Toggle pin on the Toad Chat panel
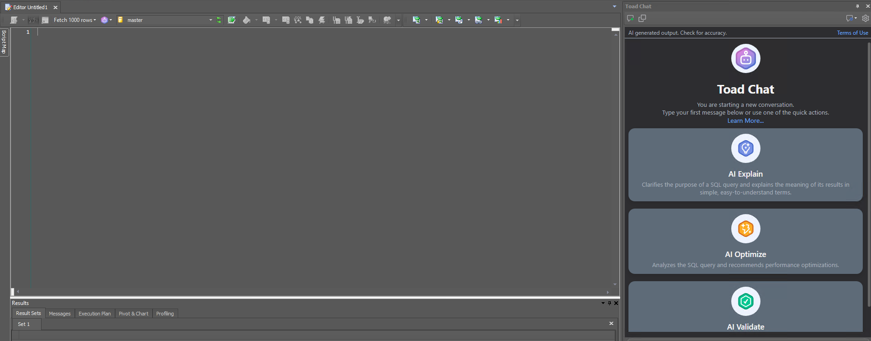The image size is (871, 341). click(x=857, y=6)
